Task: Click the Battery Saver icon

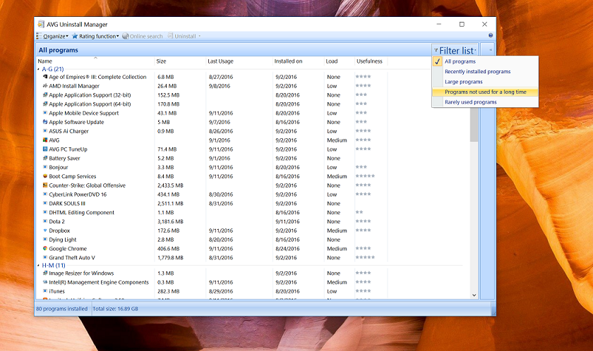Action: tap(45, 158)
